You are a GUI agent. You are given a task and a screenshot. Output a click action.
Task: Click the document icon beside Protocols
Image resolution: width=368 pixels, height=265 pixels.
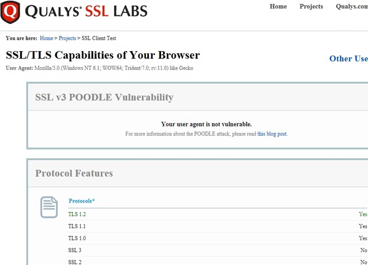click(x=49, y=207)
